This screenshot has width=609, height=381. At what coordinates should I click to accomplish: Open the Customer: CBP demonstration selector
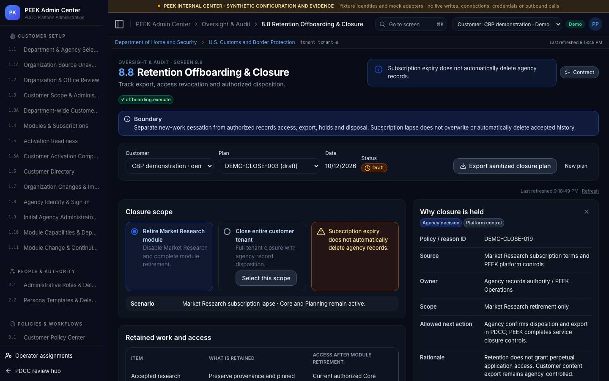click(507, 24)
